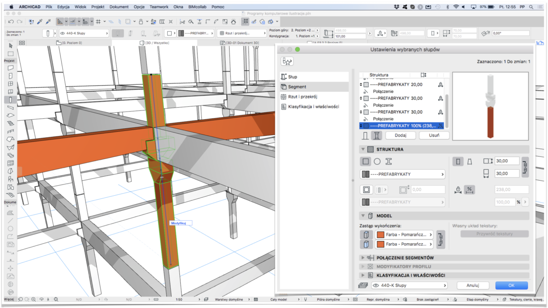Click the Dodaj button
The height and width of the screenshot is (308, 548).
(x=400, y=136)
